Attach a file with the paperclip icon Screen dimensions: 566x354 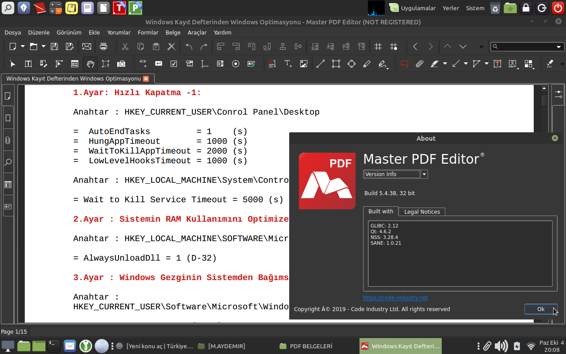click(x=420, y=64)
